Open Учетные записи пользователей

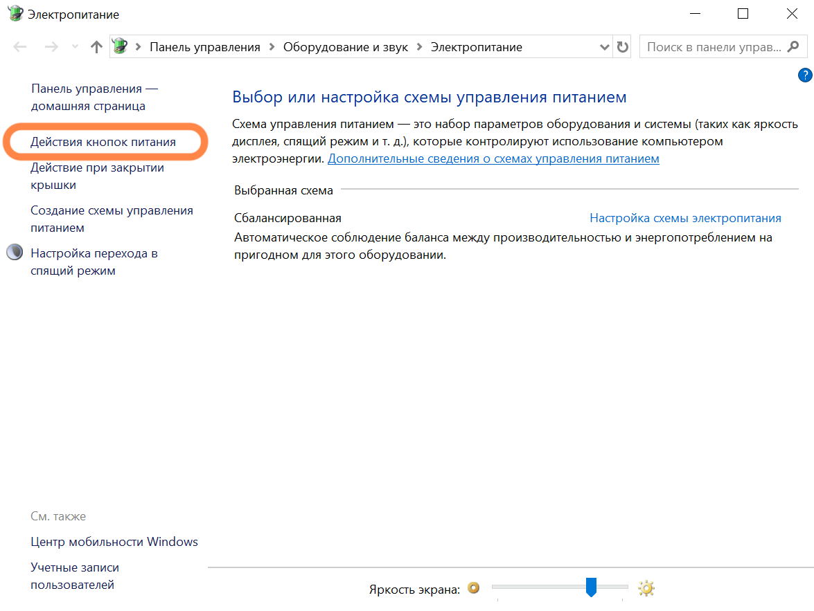pos(75,576)
